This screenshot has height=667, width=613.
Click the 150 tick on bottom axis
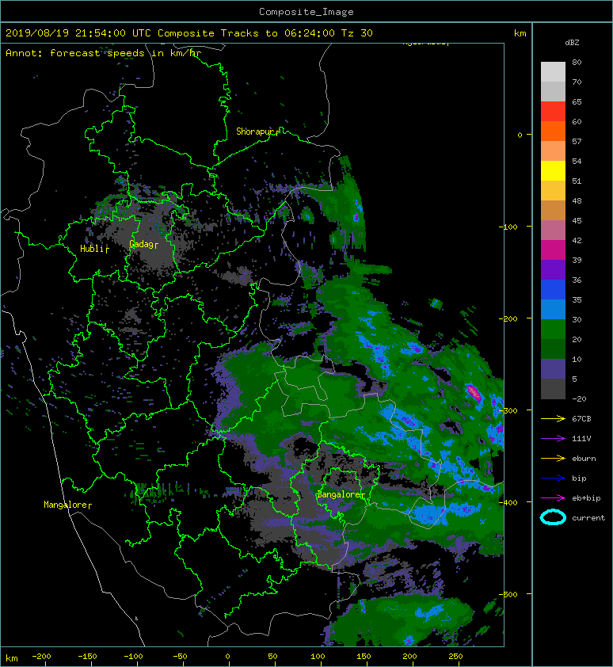click(x=364, y=657)
